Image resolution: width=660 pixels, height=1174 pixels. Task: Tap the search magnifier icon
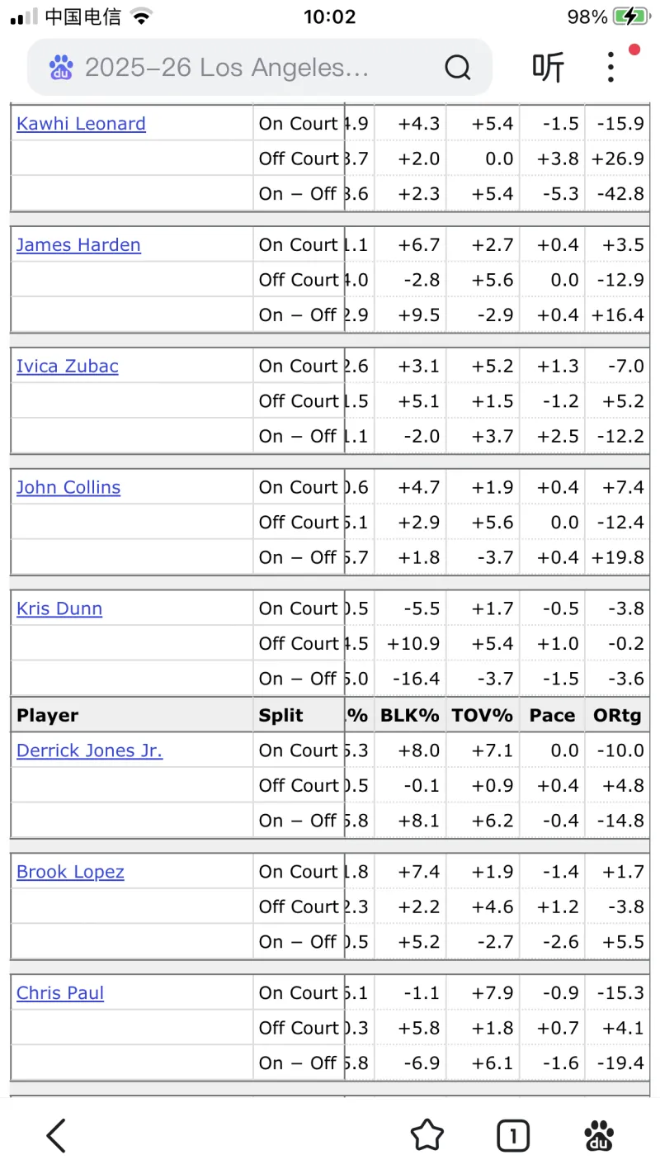coord(457,67)
